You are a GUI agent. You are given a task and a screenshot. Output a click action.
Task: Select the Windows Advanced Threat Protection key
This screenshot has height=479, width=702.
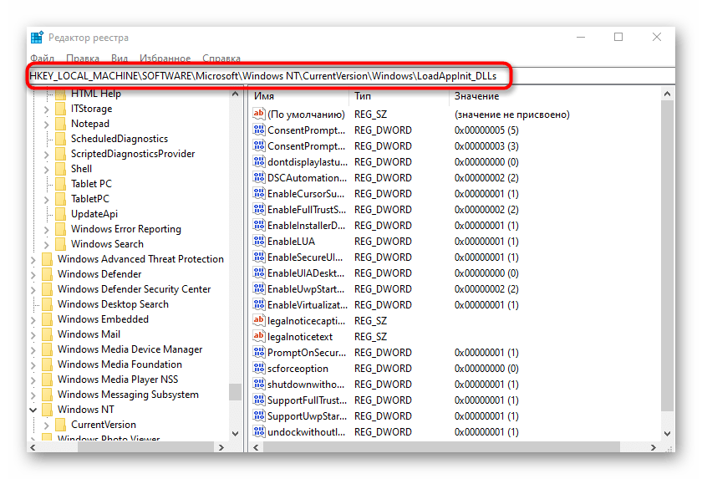[x=140, y=259]
